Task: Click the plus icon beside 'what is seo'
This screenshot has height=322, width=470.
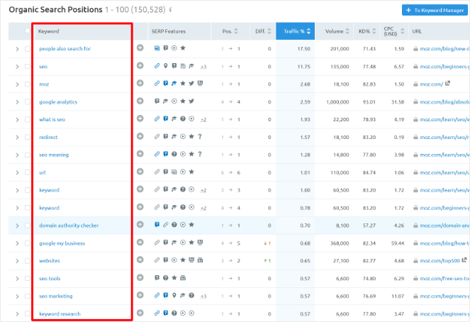Action: point(140,118)
